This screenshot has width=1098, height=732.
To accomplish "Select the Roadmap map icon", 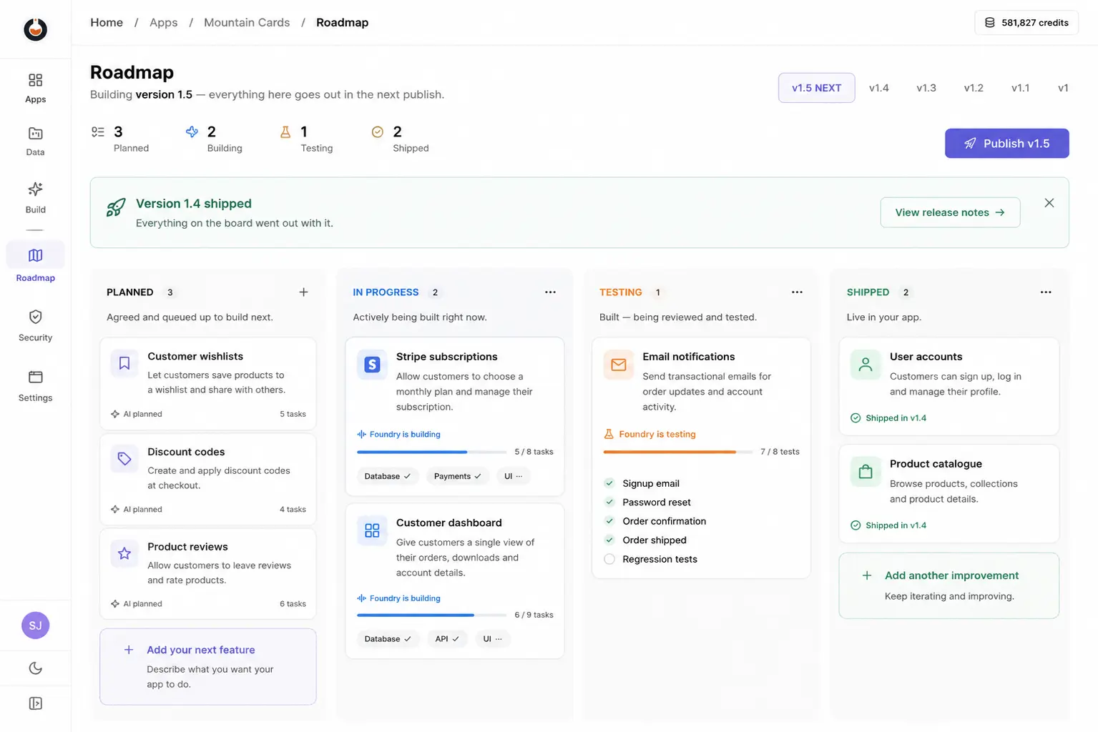I will pyautogui.click(x=35, y=255).
